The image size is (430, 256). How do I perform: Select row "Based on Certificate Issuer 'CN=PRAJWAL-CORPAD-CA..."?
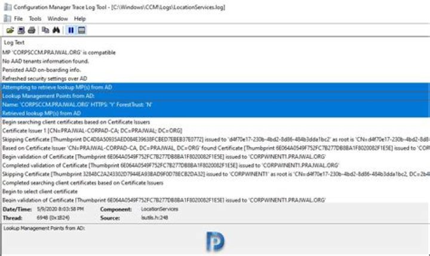pyautogui.click(x=215, y=148)
